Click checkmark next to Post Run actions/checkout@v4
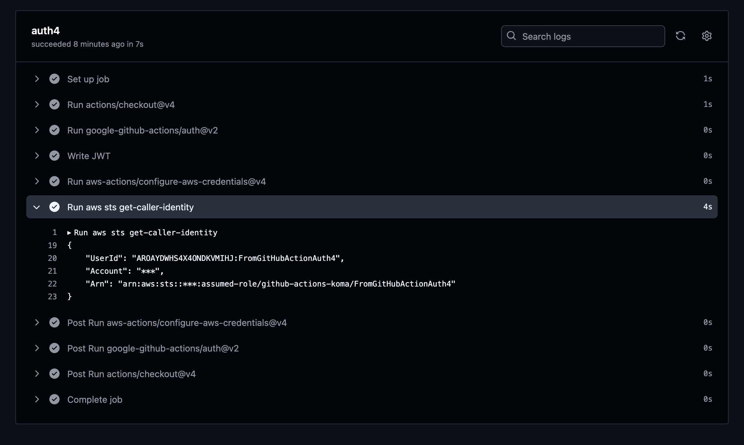Viewport: 744px width, 445px height. pyautogui.click(x=54, y=374)
